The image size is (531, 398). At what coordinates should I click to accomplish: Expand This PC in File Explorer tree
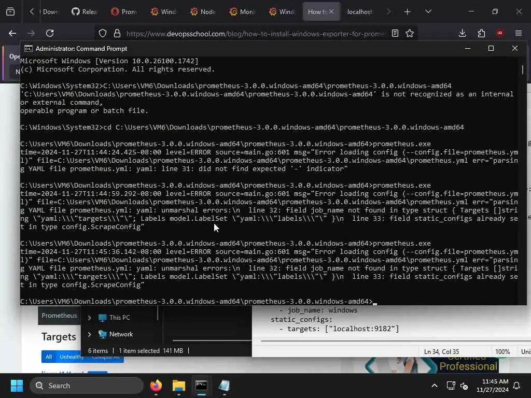tap(89, 318)
